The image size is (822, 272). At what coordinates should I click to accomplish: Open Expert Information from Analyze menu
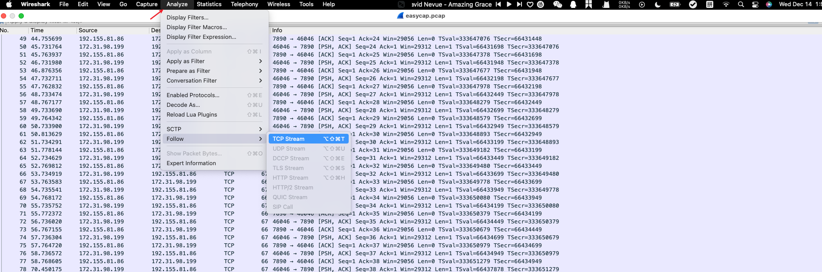point(191,163)
